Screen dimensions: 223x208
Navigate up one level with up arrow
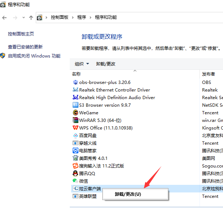tap(31, 17)
